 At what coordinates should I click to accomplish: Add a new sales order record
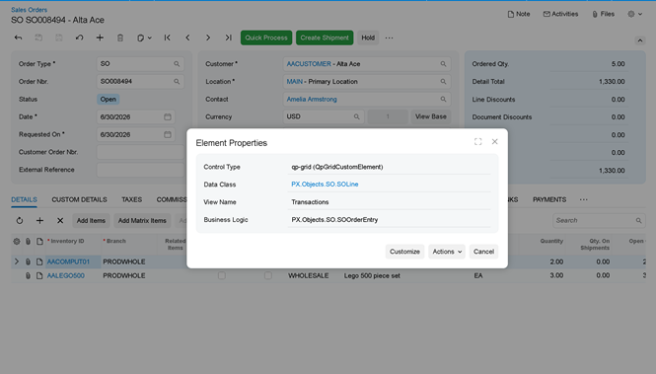pyautogui.click(x=100, y=37)
